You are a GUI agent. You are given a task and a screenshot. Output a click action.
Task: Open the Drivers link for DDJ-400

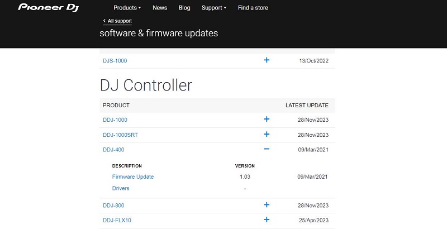(x=121, y=188)
